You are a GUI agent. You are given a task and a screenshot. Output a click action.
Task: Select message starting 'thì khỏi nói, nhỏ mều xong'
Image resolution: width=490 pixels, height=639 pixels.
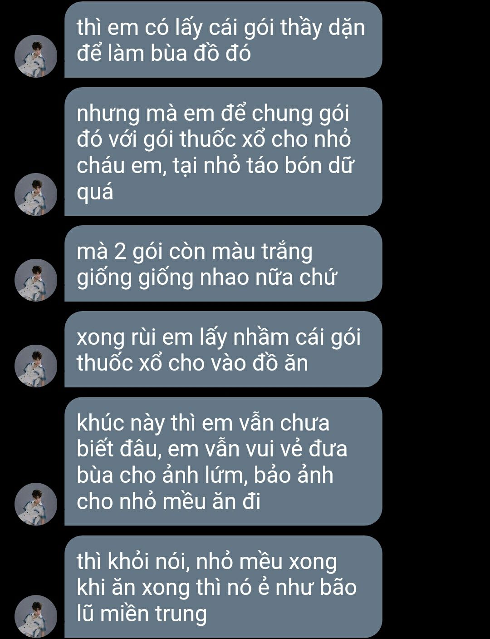coord(223,587)
